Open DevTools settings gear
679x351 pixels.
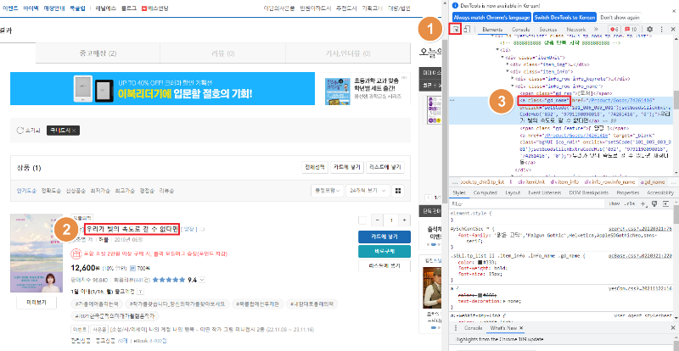pos(649,29)
